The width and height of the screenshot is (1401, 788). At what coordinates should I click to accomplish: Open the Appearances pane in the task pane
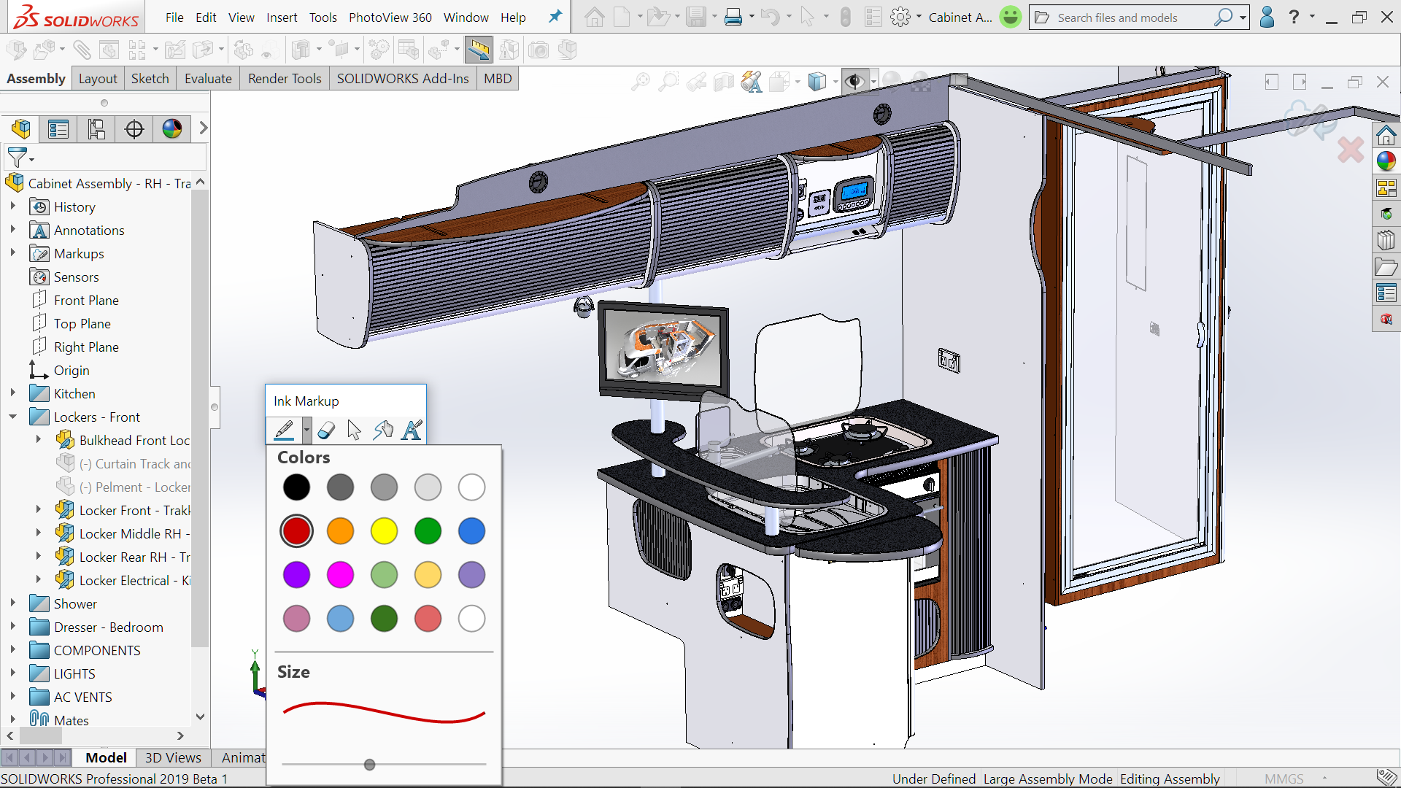pyautogui.click(x=1386, y=161)
